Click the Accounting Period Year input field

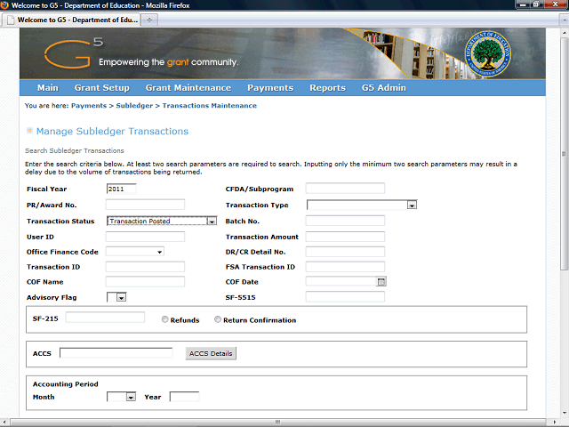[184, 397]
